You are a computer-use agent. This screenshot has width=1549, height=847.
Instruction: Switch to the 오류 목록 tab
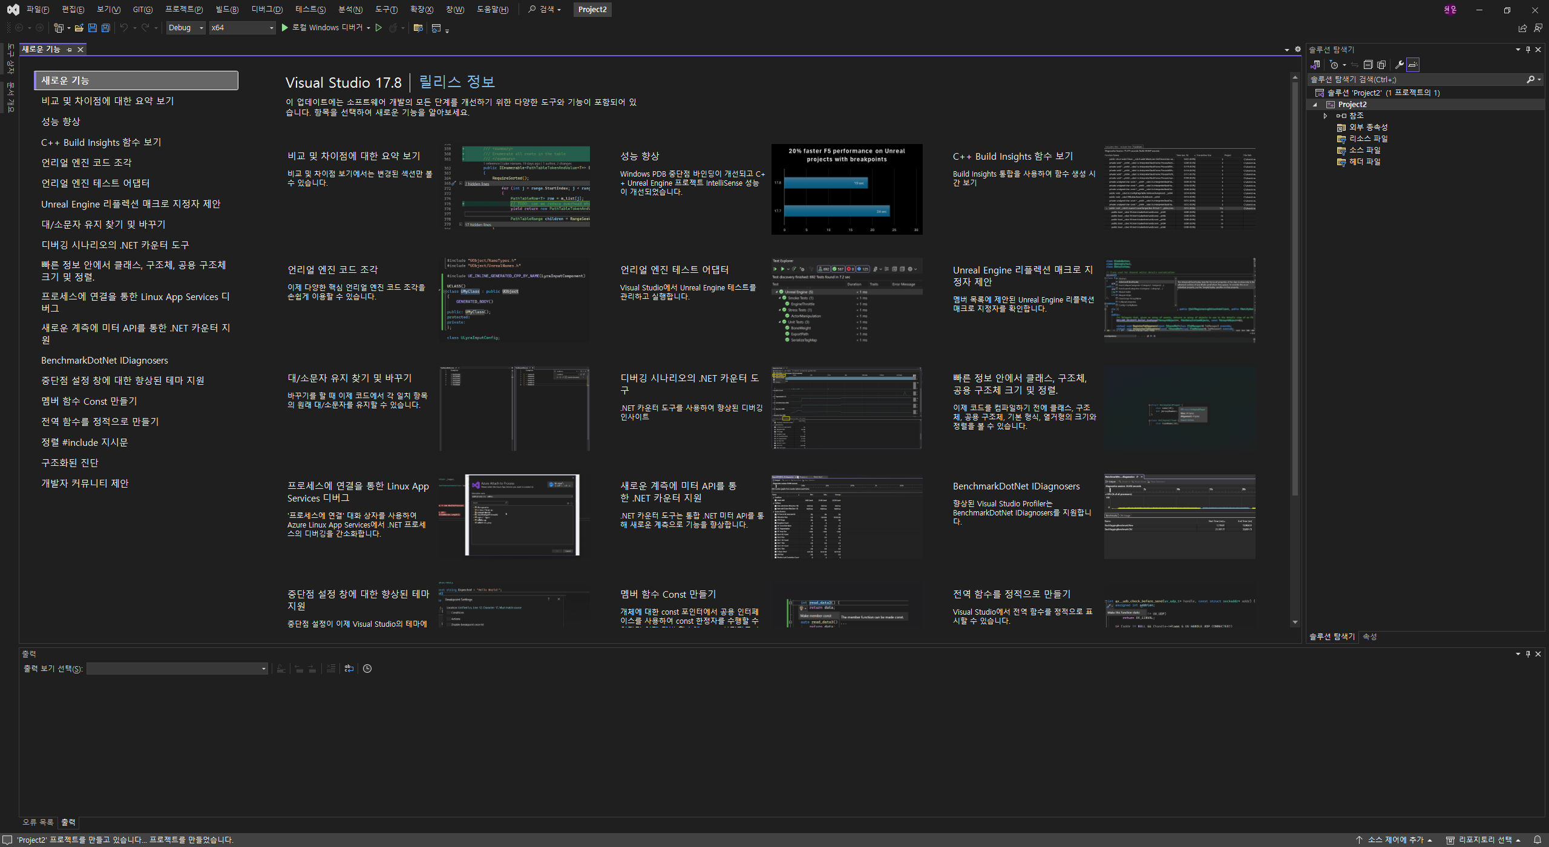pos(38,822)
